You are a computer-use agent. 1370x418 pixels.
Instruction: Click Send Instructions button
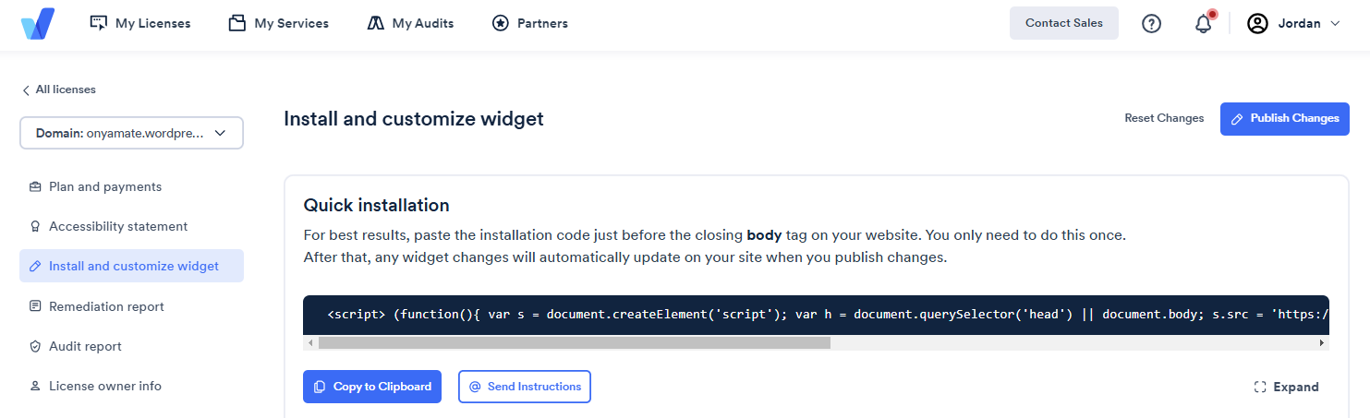point(524,387)
